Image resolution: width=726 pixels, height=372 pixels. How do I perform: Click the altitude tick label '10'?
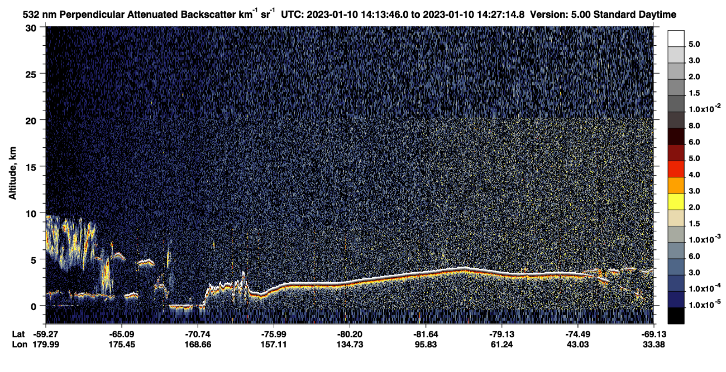coord(32,213)
